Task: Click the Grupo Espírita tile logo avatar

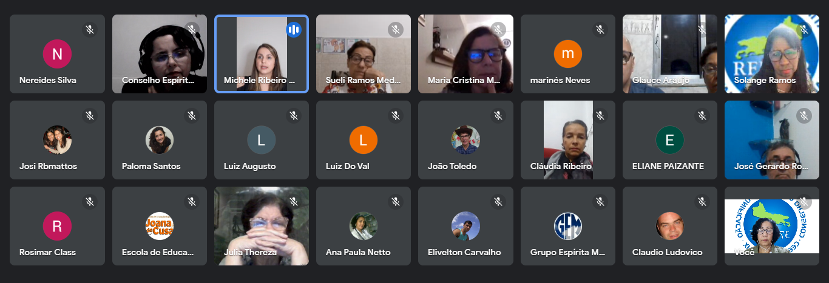Action: pos(568,226)
